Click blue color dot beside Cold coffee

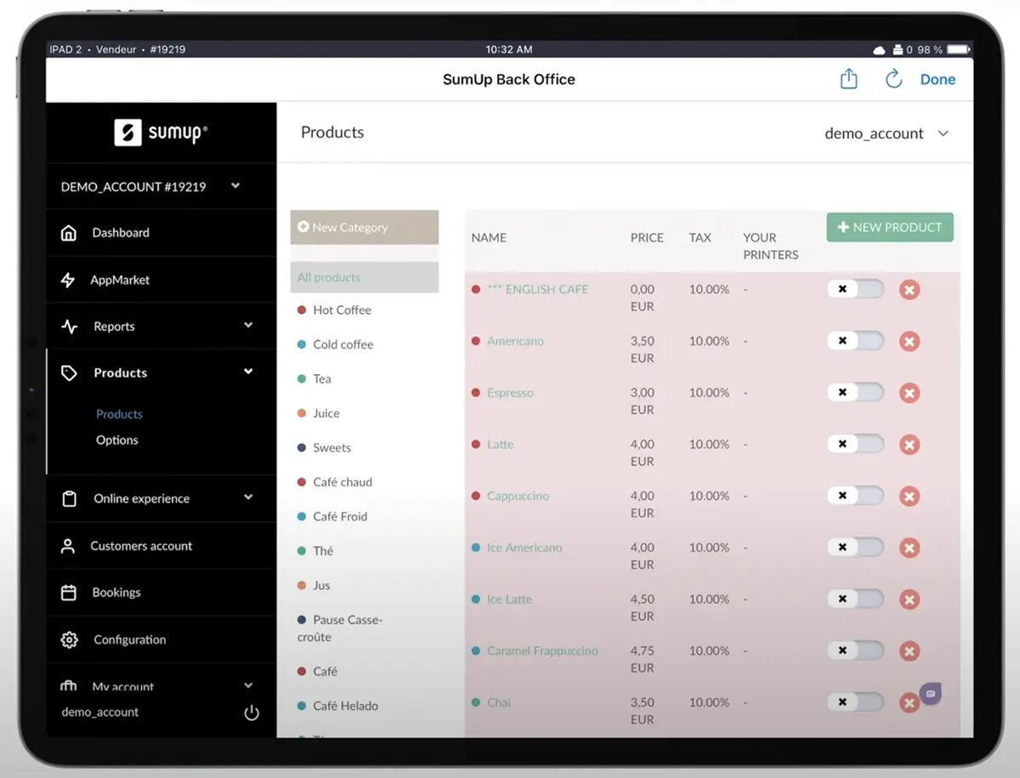click(302, 344)
